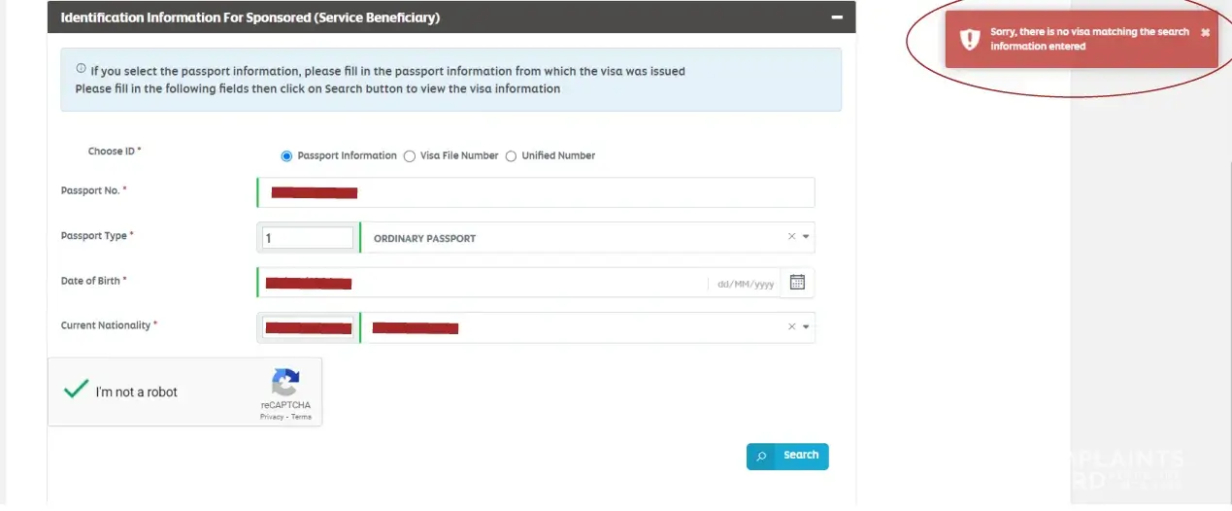This screenshot has height=511, width=1232.
Task: Select the Passport Information radio option
Action: pyautogui.click(x=286, y=156)
